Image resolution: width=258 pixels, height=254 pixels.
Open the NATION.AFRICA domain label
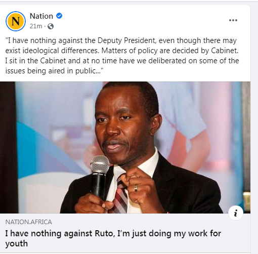pos(28,222)
